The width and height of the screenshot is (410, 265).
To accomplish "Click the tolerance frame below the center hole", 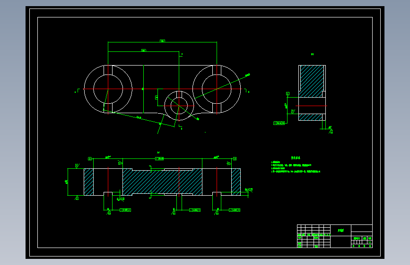I will pyautogui.click(x=195, y=210).
